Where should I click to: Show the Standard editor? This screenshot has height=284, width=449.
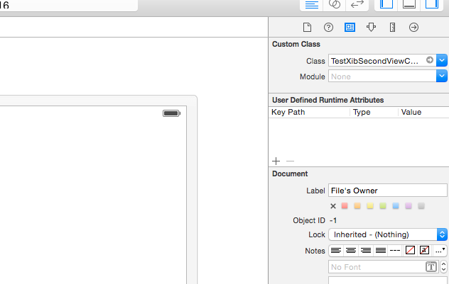point(312,5)
